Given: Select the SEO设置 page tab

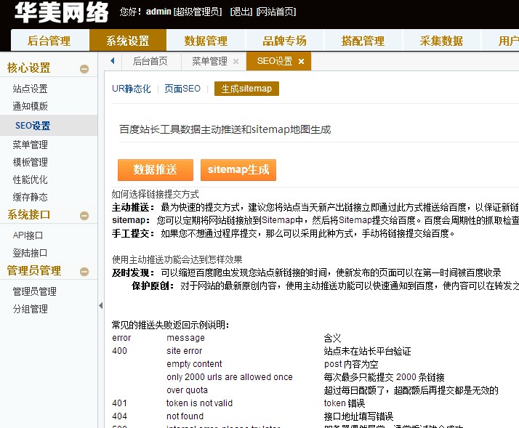Looking at the screenshot, I should pos(275,61).
